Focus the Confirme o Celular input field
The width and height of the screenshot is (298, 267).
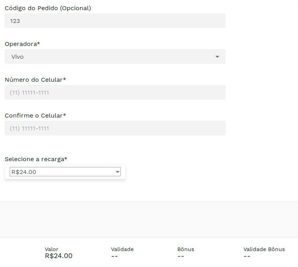(115, 128)
